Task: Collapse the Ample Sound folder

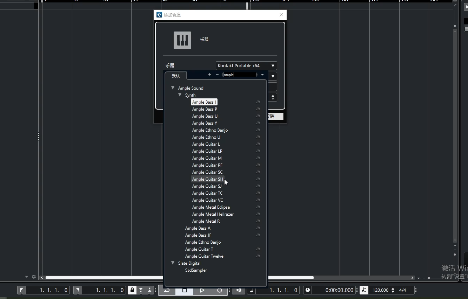Action: [173, 88]
